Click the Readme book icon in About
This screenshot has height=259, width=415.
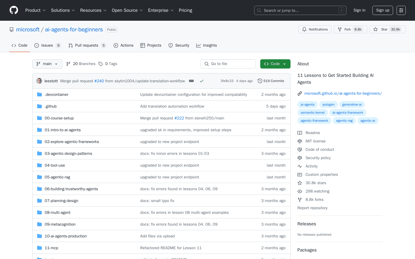point(300,133)
